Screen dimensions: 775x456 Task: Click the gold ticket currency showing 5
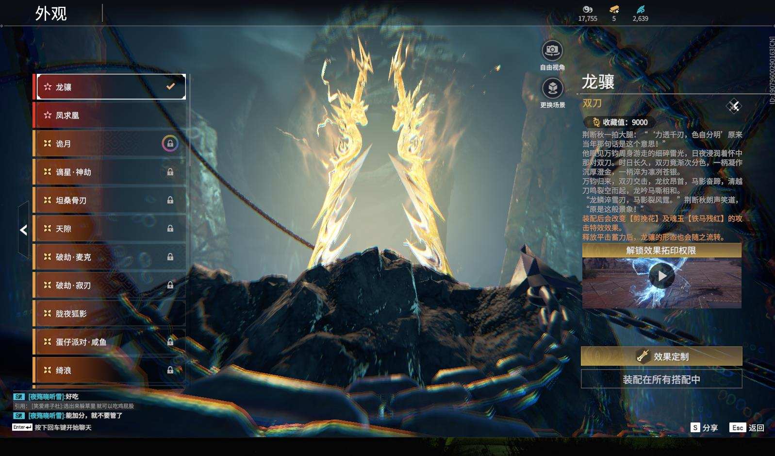point(614,9)
